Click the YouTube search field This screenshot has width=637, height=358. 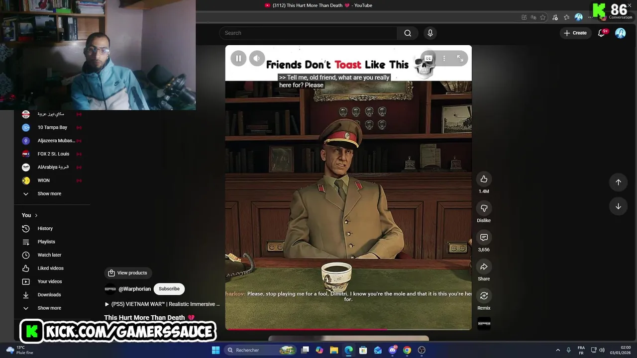point(309,33)
